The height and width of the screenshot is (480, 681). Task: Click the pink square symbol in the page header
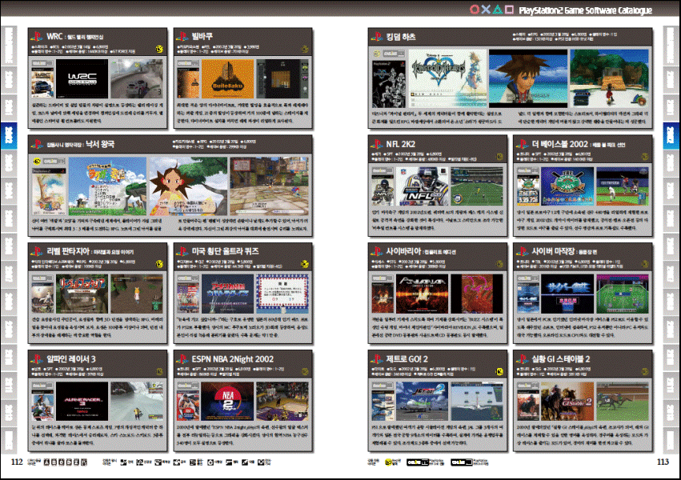click(509, 9)
